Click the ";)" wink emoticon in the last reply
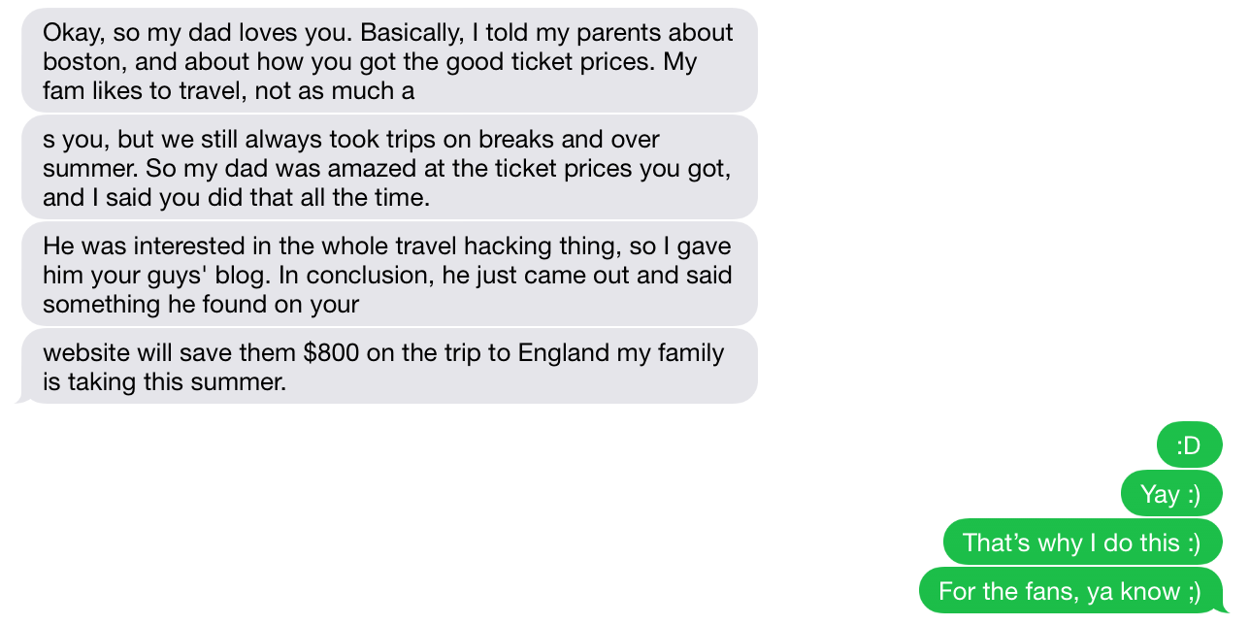1250x625 pixels. [x=1192, y=591]
